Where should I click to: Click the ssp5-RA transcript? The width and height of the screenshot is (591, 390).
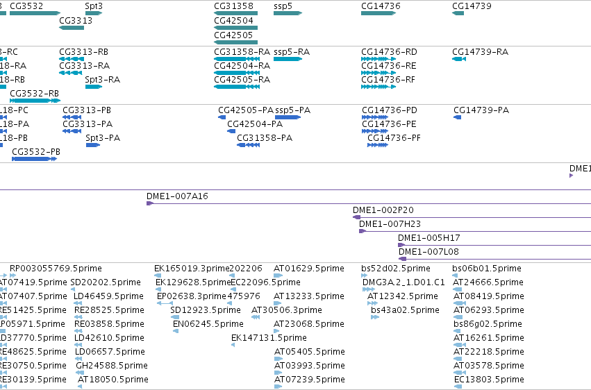[288, 59]
